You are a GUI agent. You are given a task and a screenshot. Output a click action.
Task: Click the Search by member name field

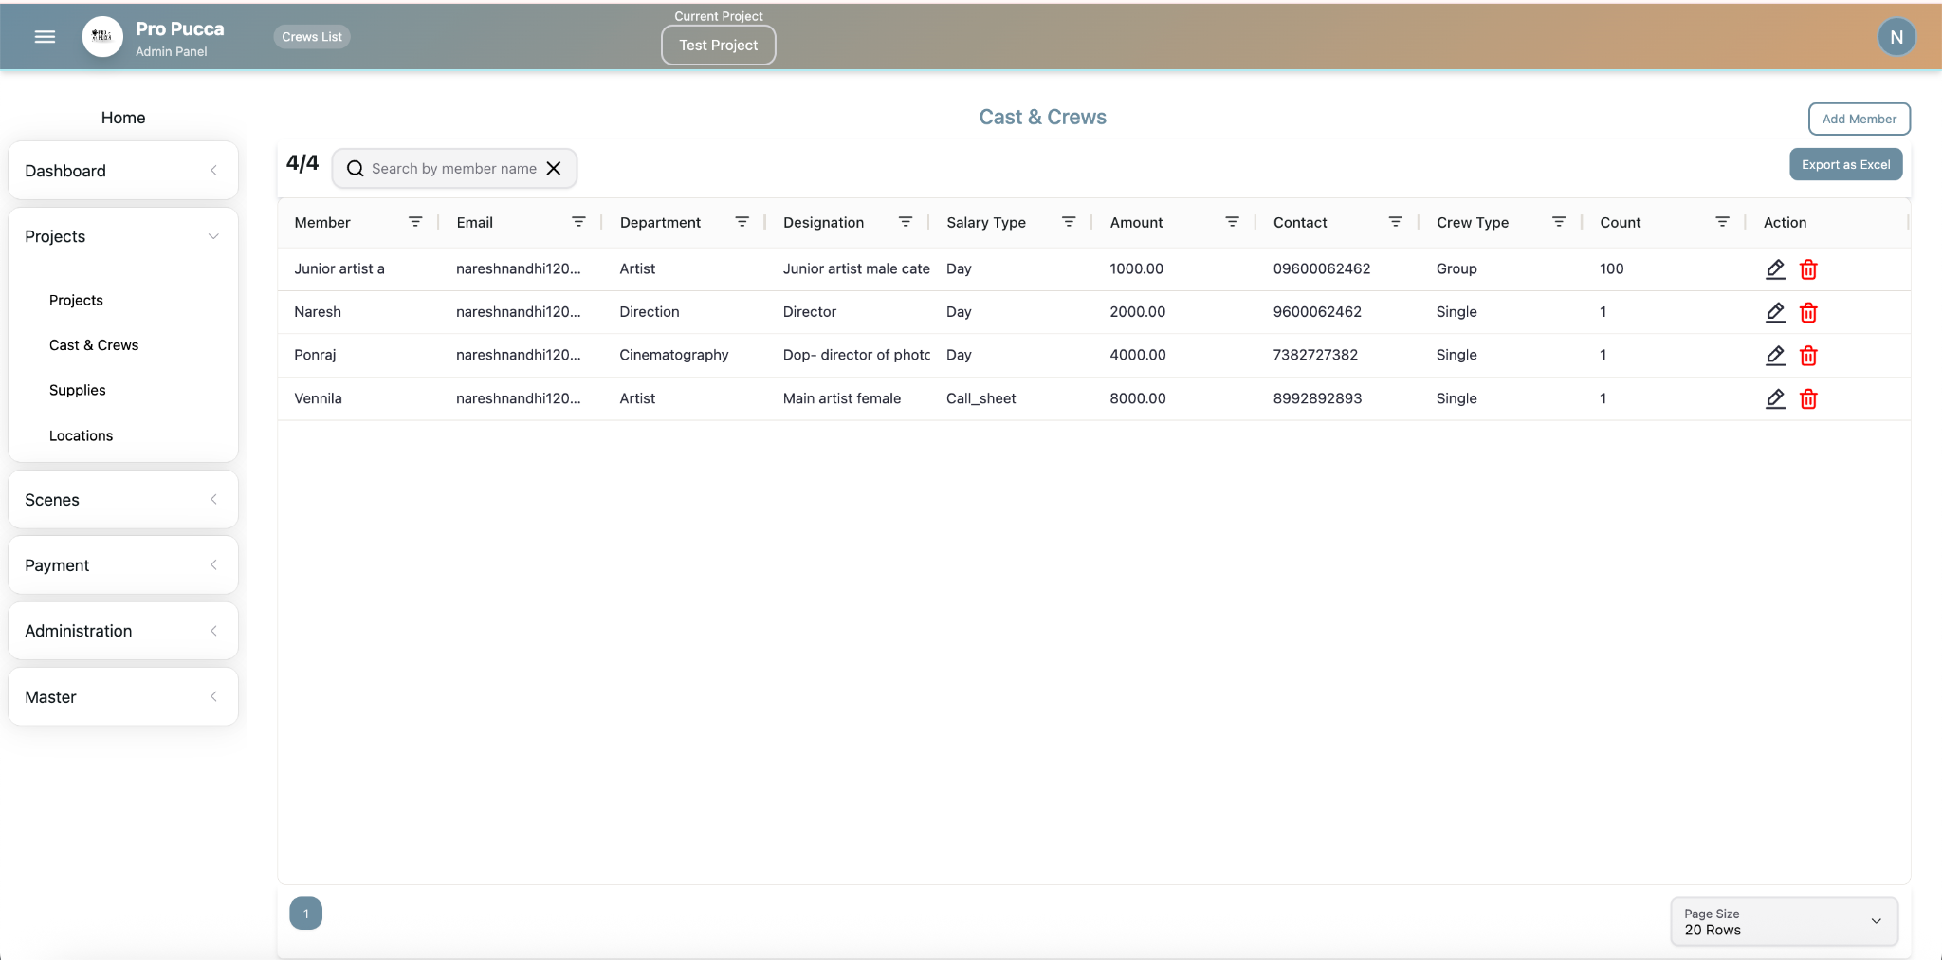point(453,168)
